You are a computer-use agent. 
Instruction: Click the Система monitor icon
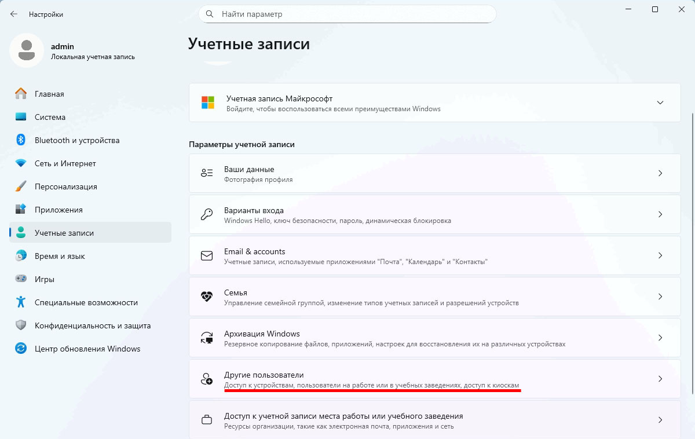coord(21,117)
